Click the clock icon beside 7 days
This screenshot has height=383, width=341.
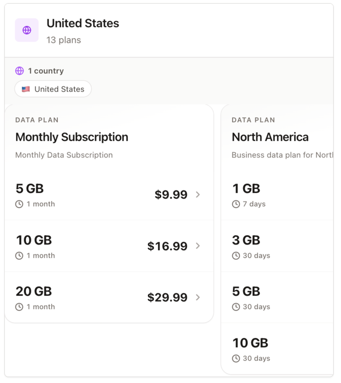236,204
